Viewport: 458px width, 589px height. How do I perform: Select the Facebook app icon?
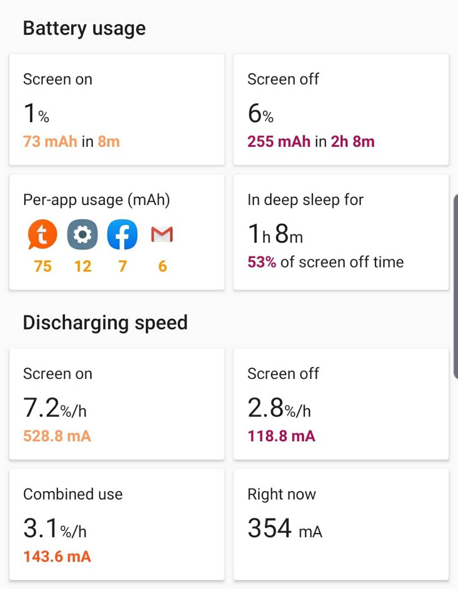[x=122, y=235]
